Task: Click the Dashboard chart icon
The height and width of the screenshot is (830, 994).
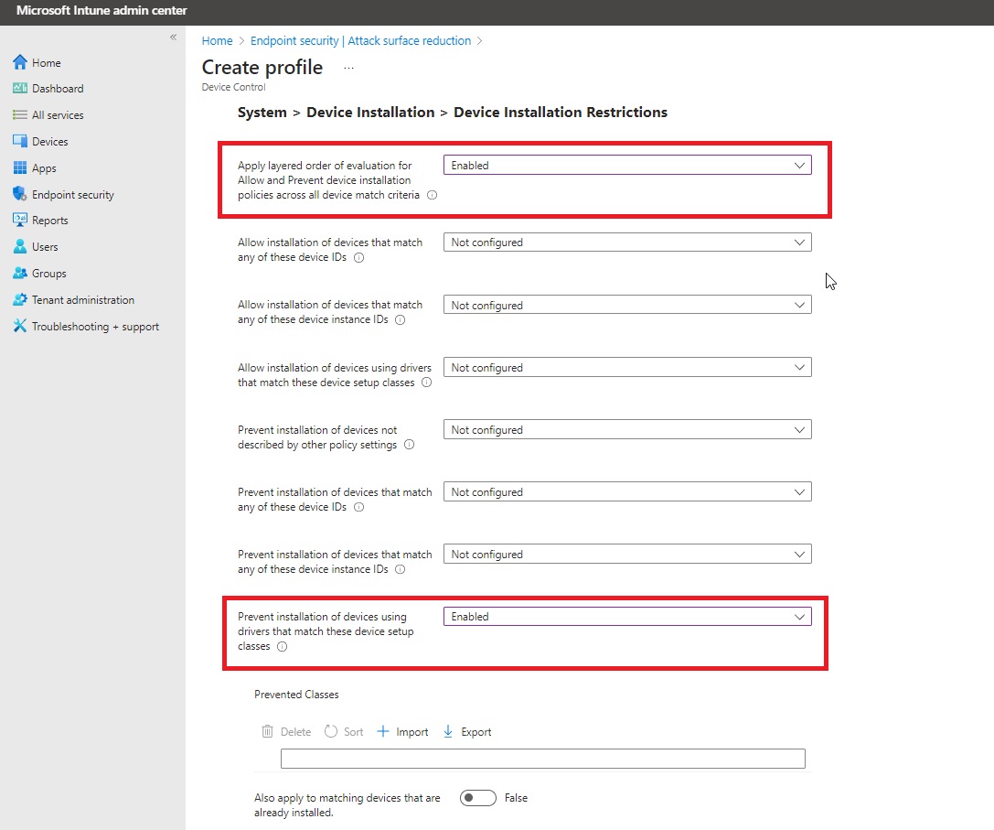Action: (20, 88)
